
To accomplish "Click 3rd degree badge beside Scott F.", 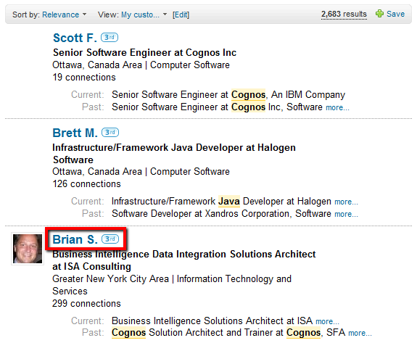I will click(110, 38).
